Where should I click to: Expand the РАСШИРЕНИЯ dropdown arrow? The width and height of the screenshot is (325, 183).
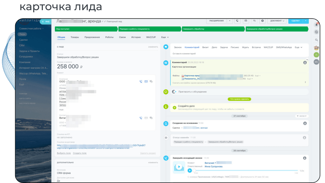pyautogui.click(x=230, y=21)
